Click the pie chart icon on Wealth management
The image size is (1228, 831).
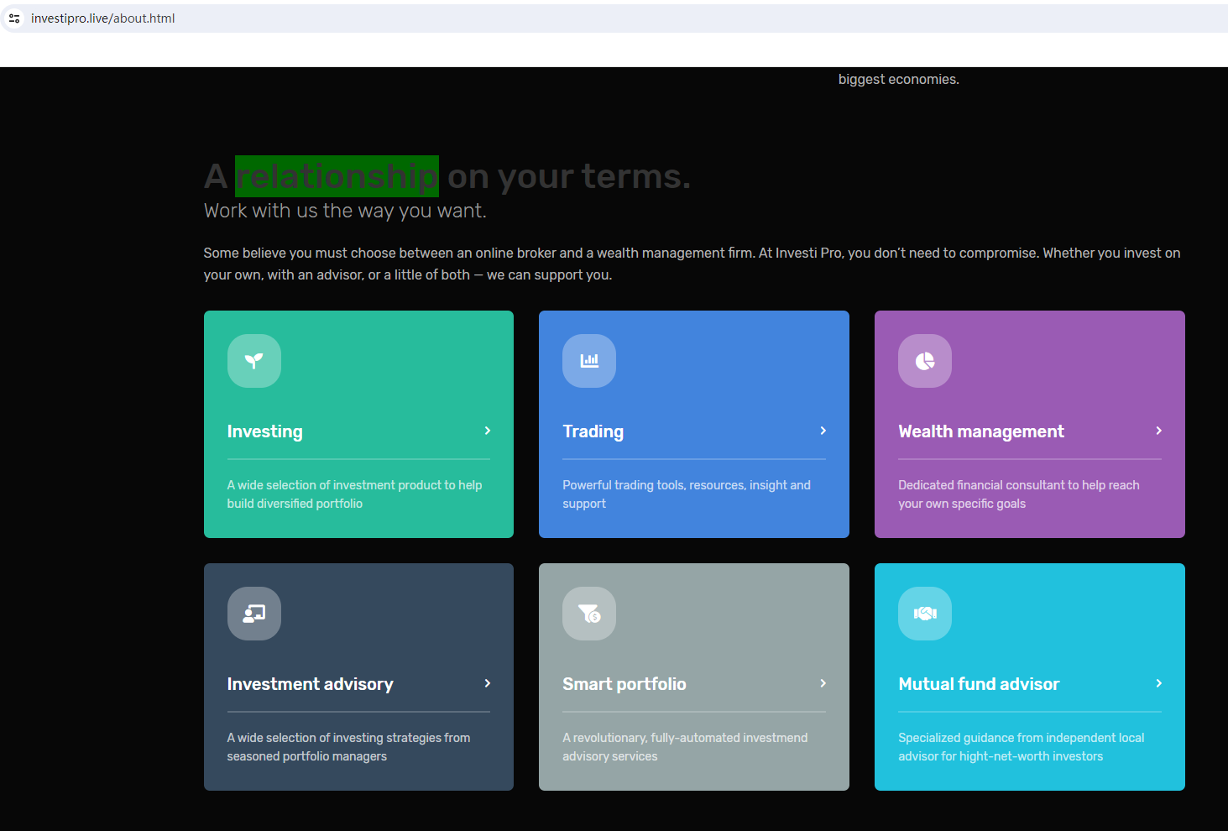(925, 361)
